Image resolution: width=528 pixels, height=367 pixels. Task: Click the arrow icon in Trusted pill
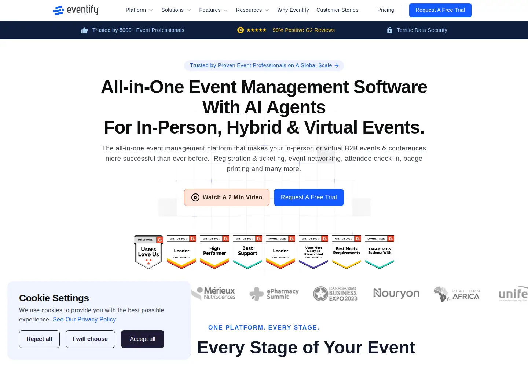(x=337, y=66)
